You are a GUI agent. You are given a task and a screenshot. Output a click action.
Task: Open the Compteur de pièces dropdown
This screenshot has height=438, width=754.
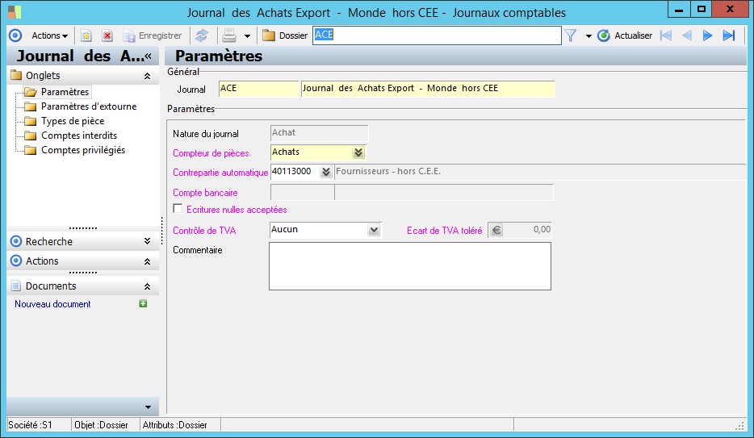coord(358,152)
